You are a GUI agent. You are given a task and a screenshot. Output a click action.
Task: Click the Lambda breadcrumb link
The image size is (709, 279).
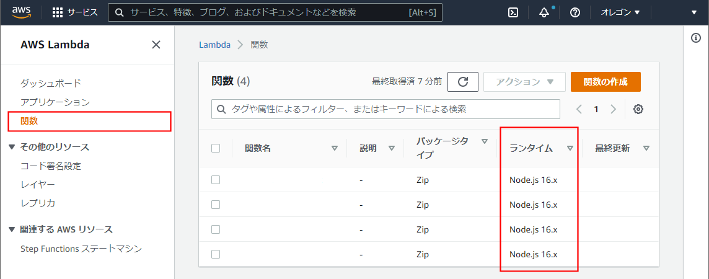click(215, 45)
